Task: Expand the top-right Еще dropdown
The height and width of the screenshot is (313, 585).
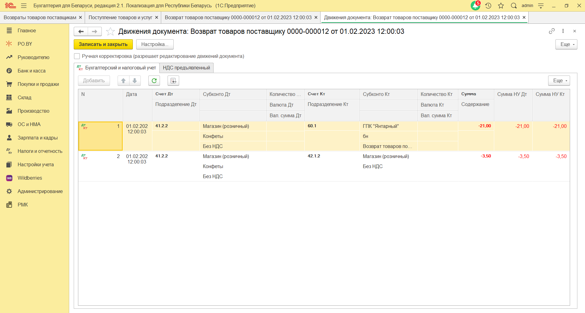Action: (x=566, y=44)
